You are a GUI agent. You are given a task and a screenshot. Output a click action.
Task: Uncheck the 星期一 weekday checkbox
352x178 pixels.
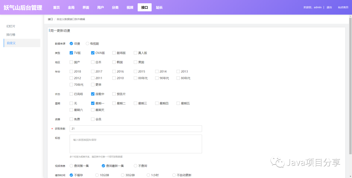pos(93,103)
